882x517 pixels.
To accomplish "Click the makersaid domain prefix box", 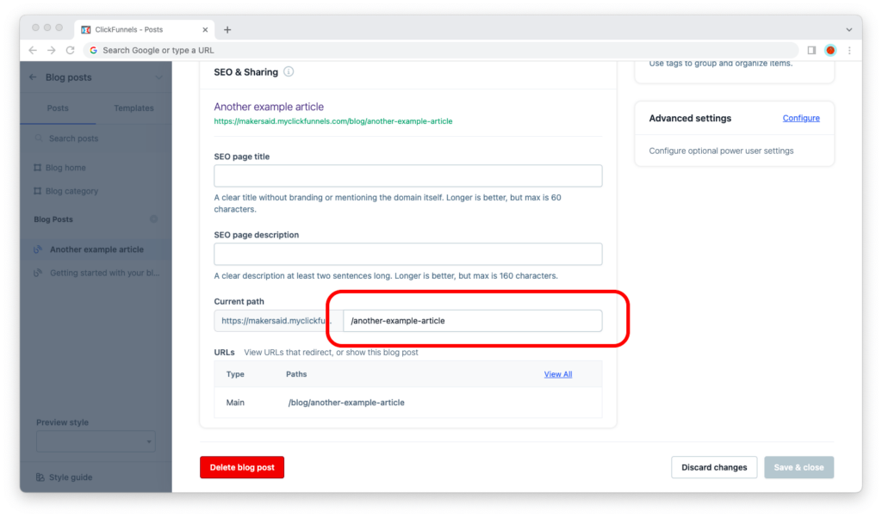I will pyautogui.click(x=278, y=321).
